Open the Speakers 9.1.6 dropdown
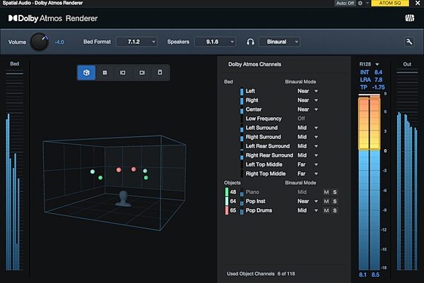This screenshot has height=283, width=424. (x=215, y=42)
